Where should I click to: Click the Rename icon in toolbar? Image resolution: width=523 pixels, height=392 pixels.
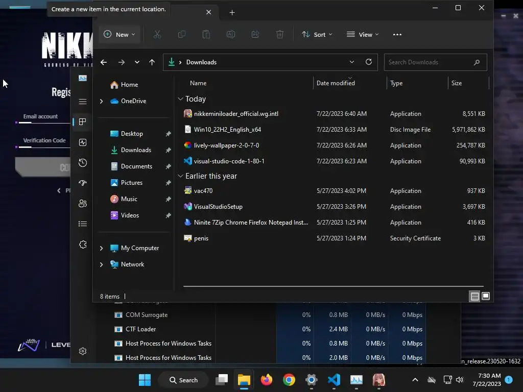coord(231,34)
